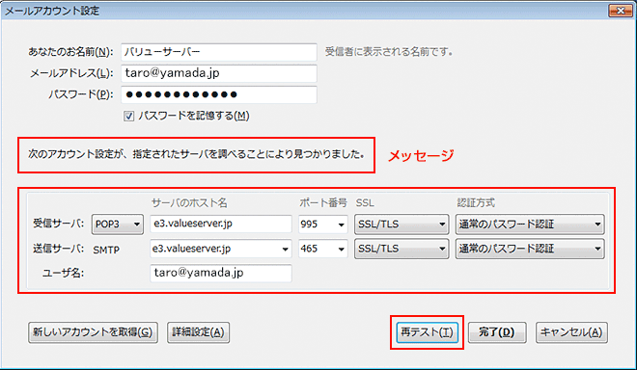Image resolution: width=637 pixels, height=370 pixels.
Task: Click the hint text 受信者に表示される名前です。
Action: (389, 52)
